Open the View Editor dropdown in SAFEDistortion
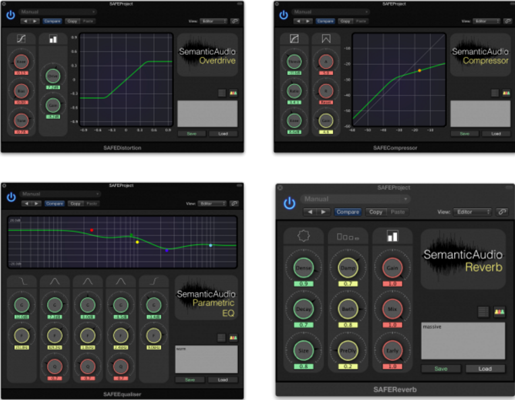 click(214, 21)
